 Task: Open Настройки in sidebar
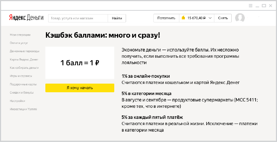coord(17,101)
